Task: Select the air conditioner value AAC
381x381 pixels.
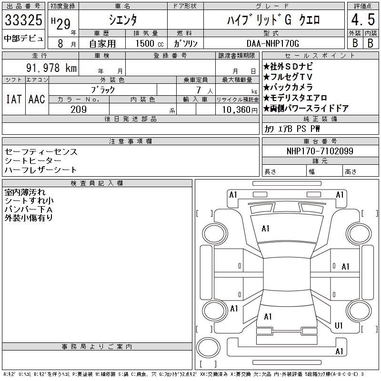Action: pos(37,99)
